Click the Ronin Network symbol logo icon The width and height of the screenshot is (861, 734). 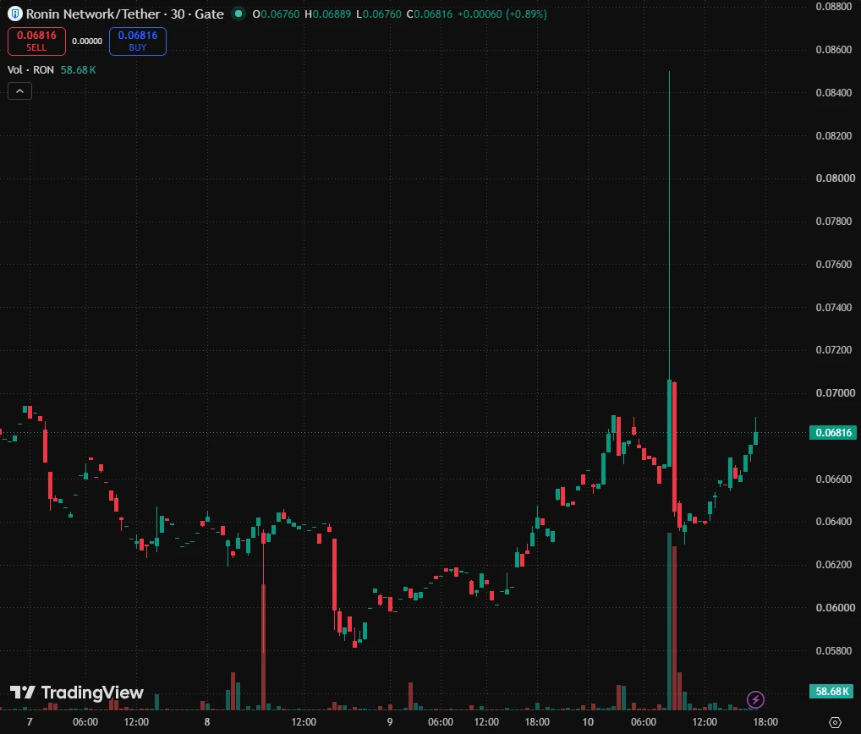click(15, 14)
